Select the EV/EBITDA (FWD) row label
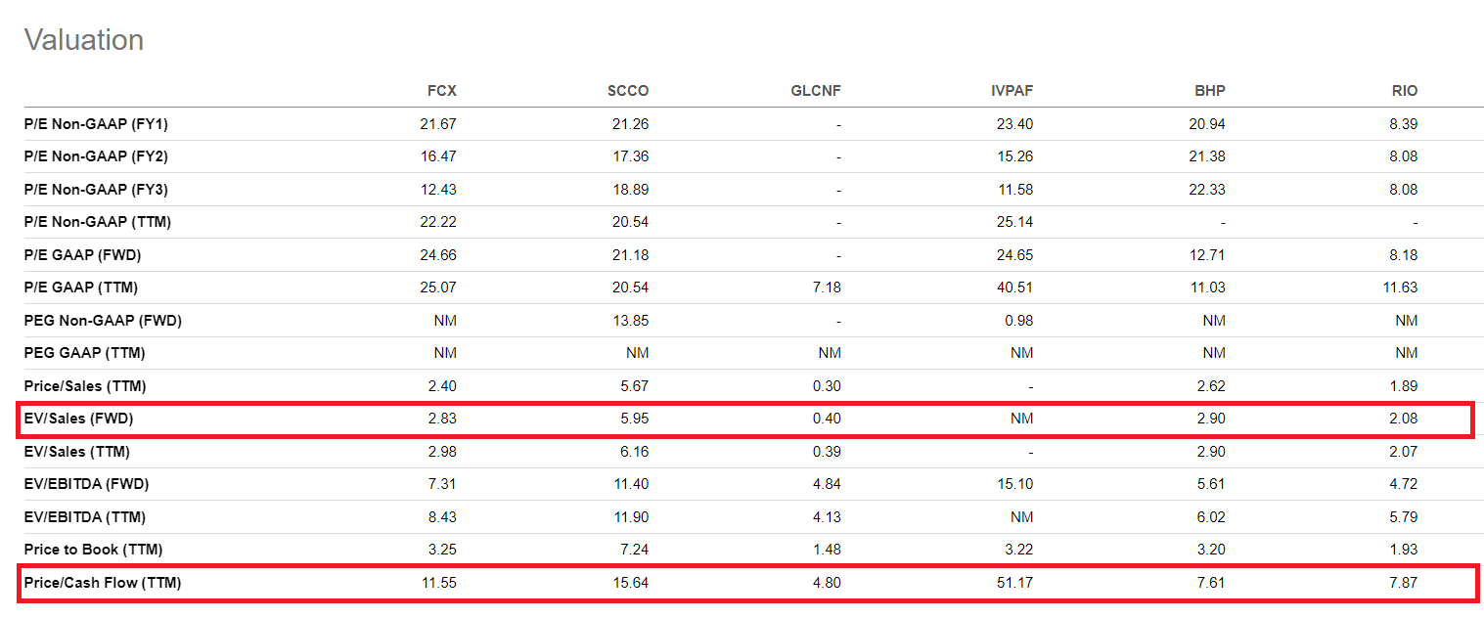 click(87, 484)
